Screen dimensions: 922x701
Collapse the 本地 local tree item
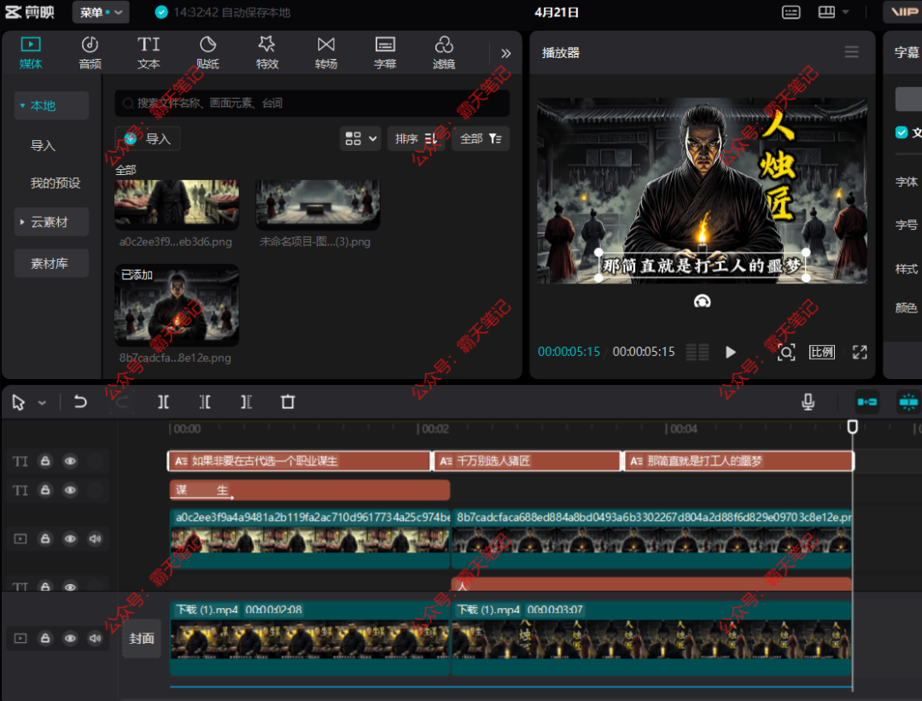tap(52, 106)
